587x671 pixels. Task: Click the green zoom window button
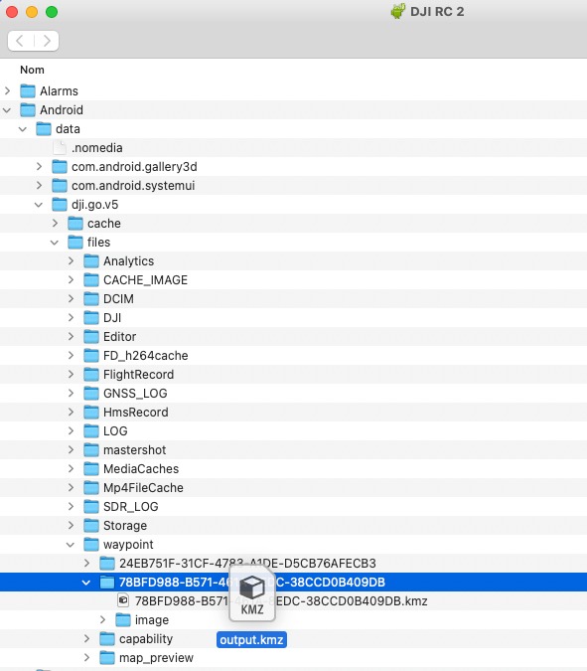(x=52, y=12)
